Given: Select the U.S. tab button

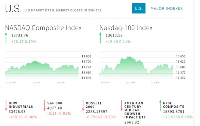Looking at the screenshot, I should coord(139,8).
